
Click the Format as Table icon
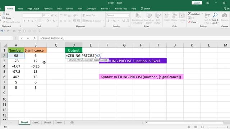click(x=149, y=15)
